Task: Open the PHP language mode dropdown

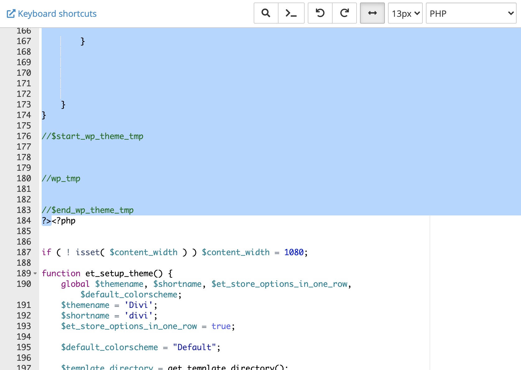Action: coord(471,13)
